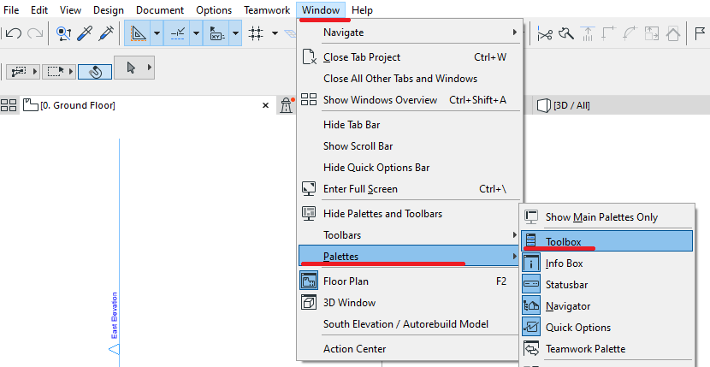Expand the Arrow tool options flyout
The width and height of the screenshot is (710, 367).
click(151, 68)
